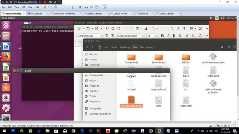
Task: Show more standard toolbar items in Writer
Action: point(207,28)
